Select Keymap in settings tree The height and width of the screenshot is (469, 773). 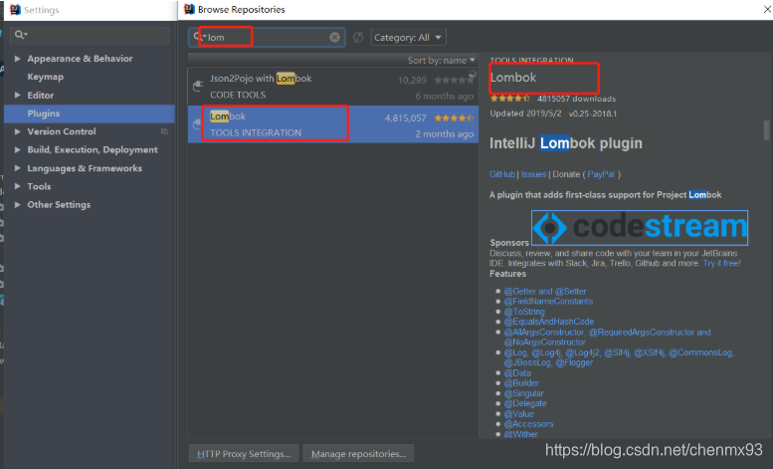coord(46,77)
